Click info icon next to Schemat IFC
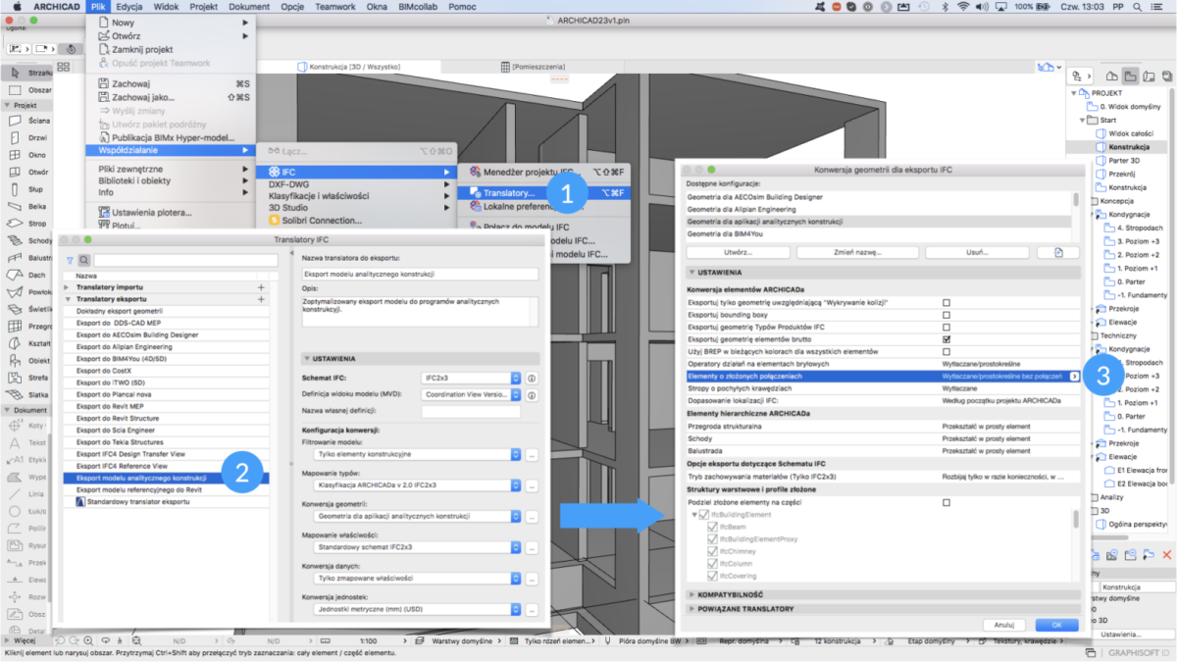 click(532, 378)
